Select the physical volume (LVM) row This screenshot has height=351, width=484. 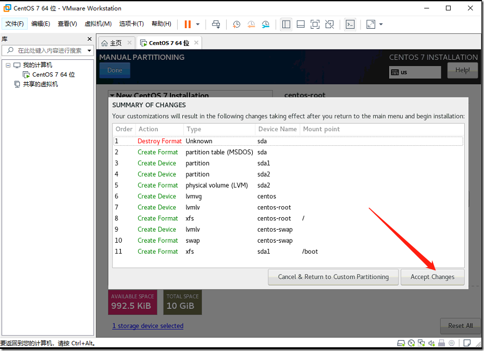click(x=288, y=185)
